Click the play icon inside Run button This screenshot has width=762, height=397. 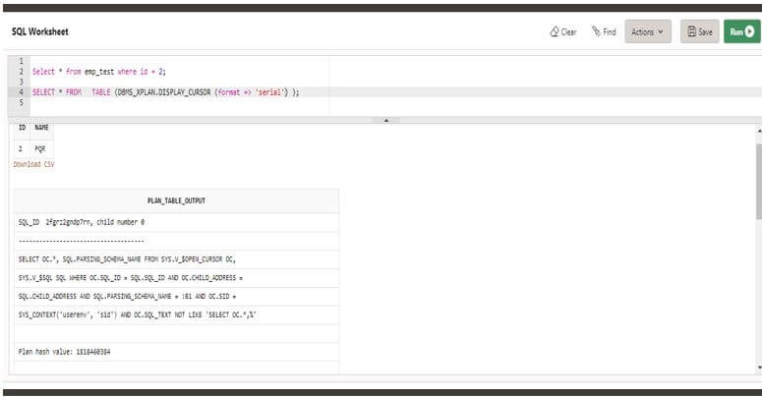[750, 31]
